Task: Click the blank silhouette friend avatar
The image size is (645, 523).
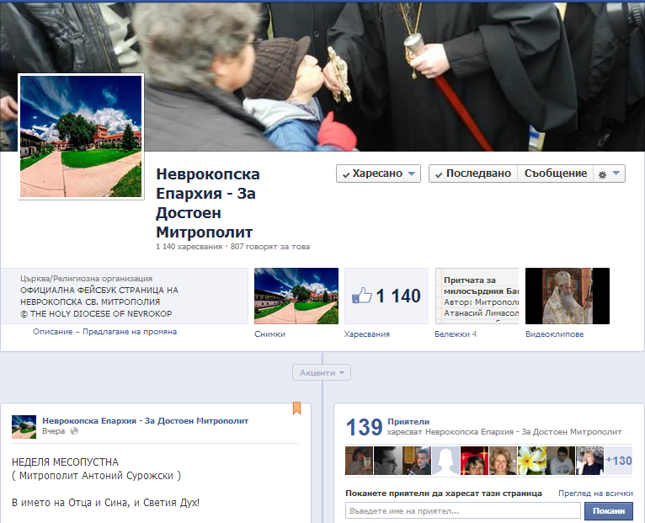Action: coord(445,461)
